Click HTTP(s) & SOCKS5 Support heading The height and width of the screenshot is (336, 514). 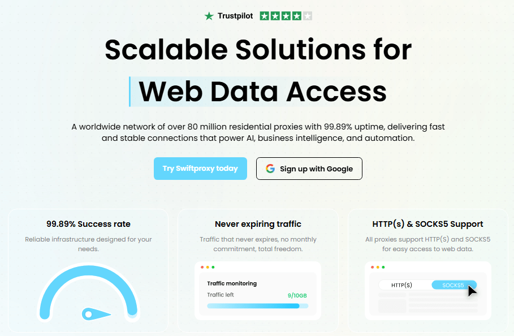[x=428, y=224]
